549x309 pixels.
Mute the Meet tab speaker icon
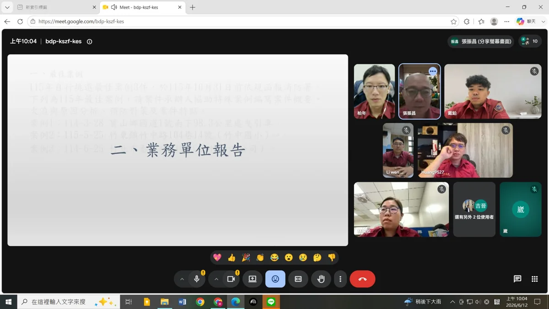click(114, 7)
